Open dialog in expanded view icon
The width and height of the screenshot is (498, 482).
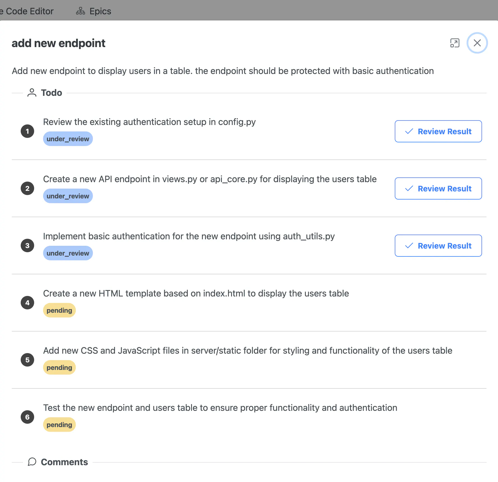(x=455, y=43)
